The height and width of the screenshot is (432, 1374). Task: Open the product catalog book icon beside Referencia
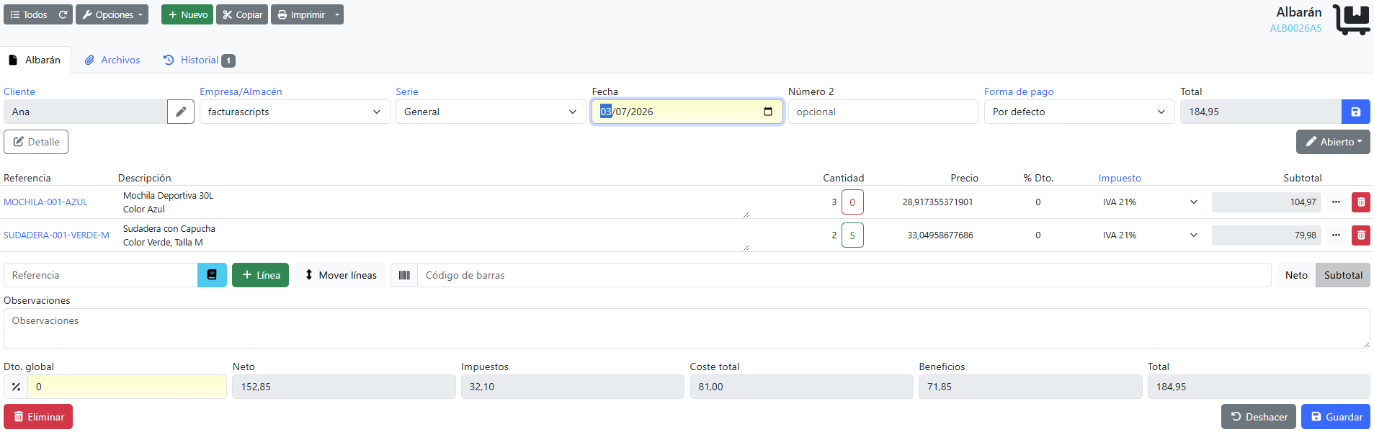(x=212, y=275)
